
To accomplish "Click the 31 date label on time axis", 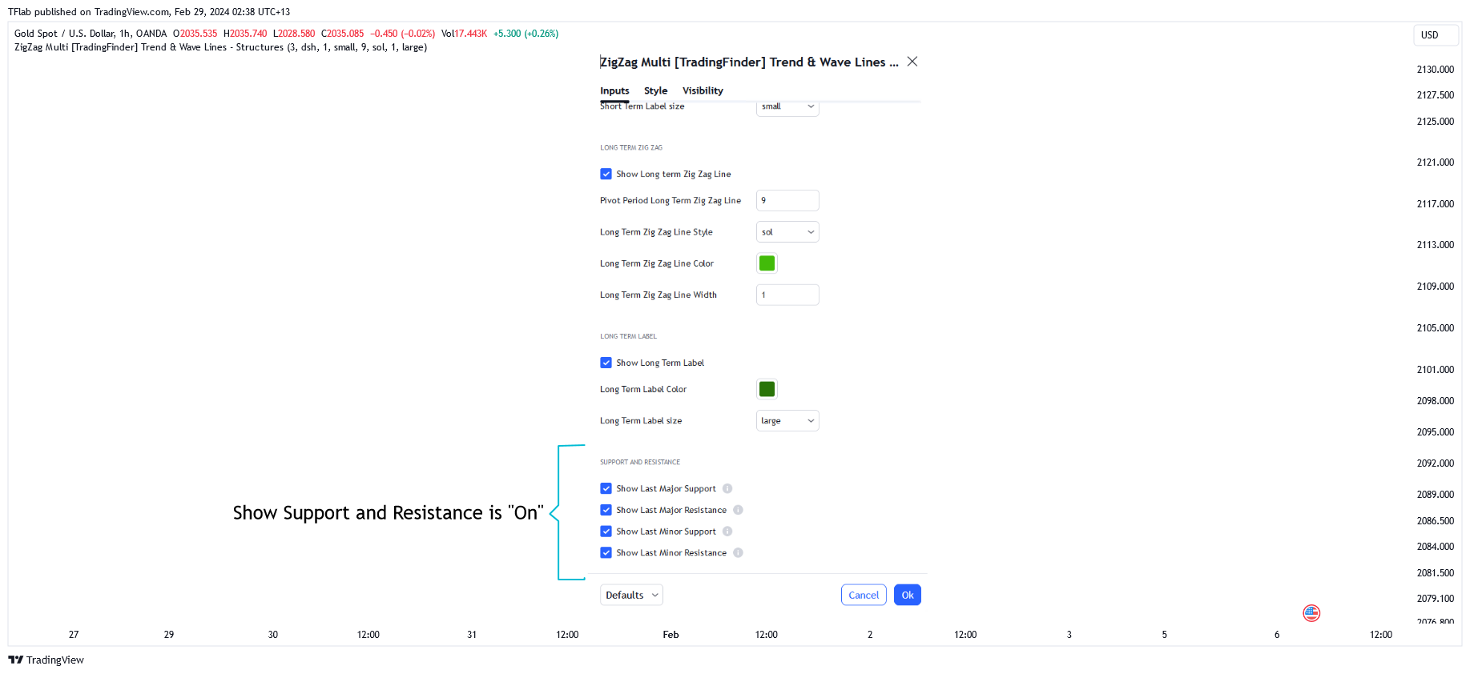I will [x=472, y=635].
